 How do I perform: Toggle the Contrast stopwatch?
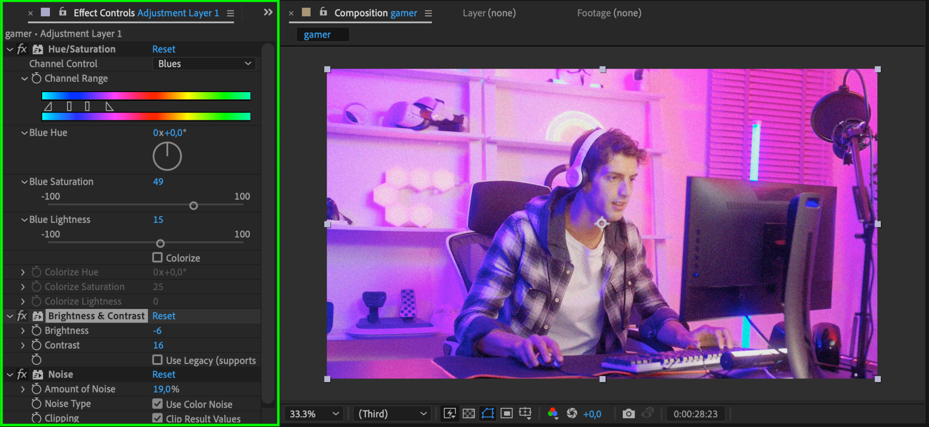coord(36,345)
